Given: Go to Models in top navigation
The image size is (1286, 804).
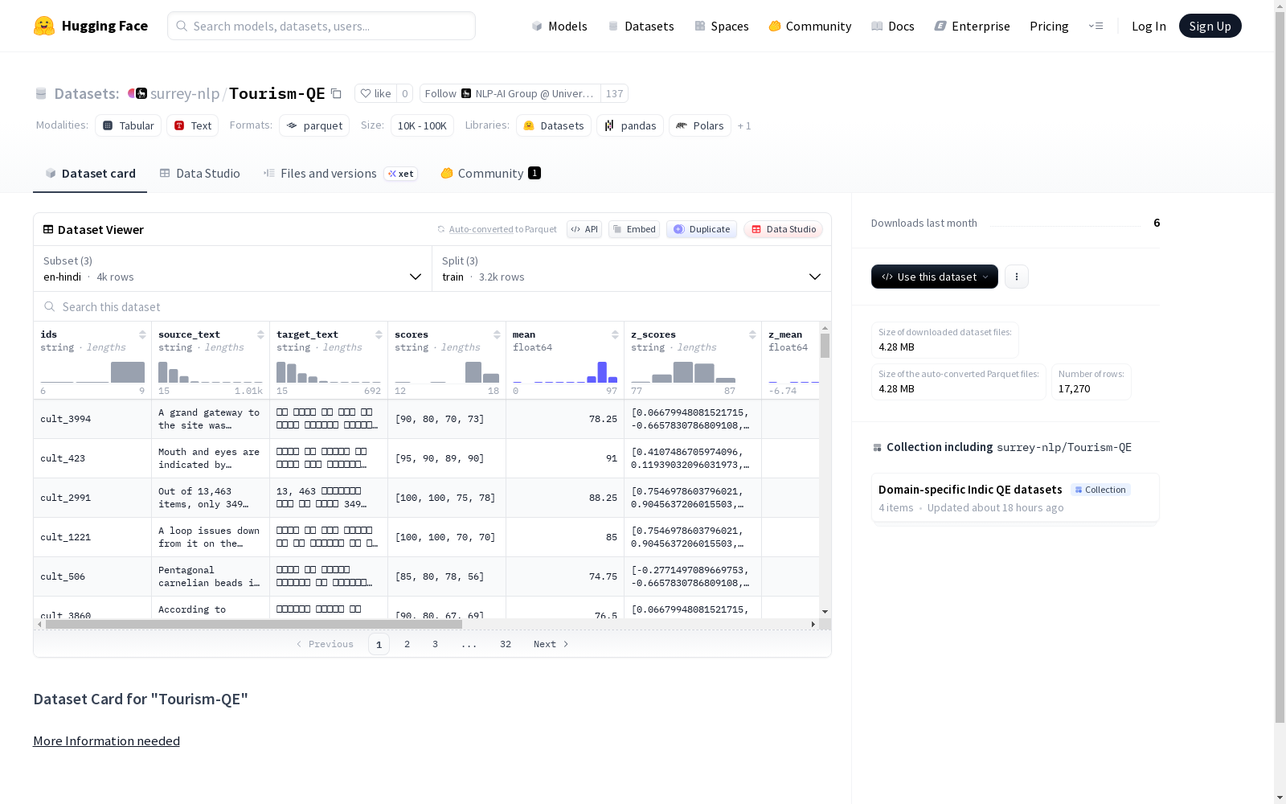Looking at the screenshot, I should click(x=559, y=26).
